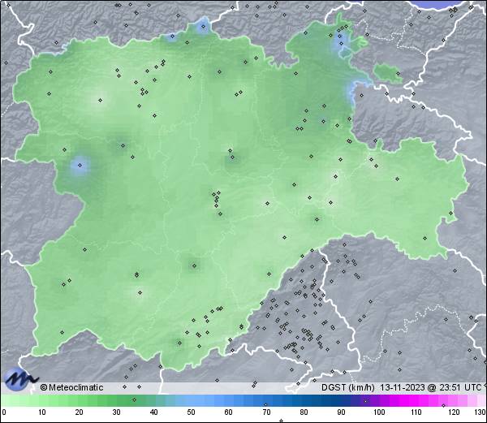The height and width of the screenshot is (423, 487).
Task: Click the scale label 120
Action: (x=454, y=412)
